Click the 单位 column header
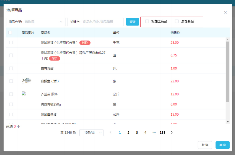Image resolution: width=235 pixels, height=155 pixels. [116, 33]
